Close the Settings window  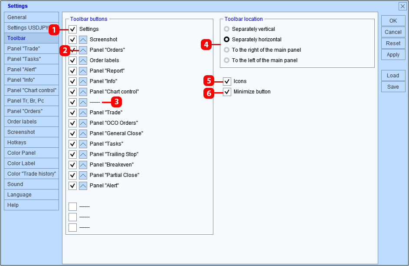(402, 6)
